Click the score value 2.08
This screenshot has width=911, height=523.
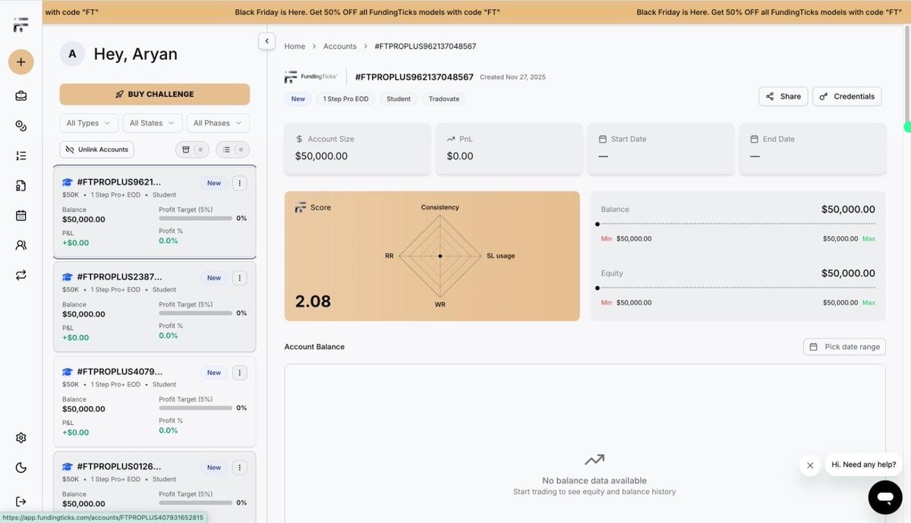coord(313,301)
